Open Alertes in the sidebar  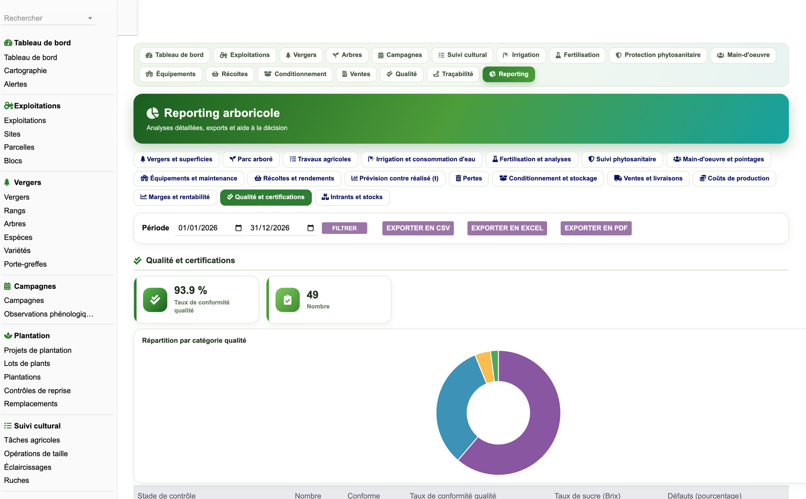point(15,84)
